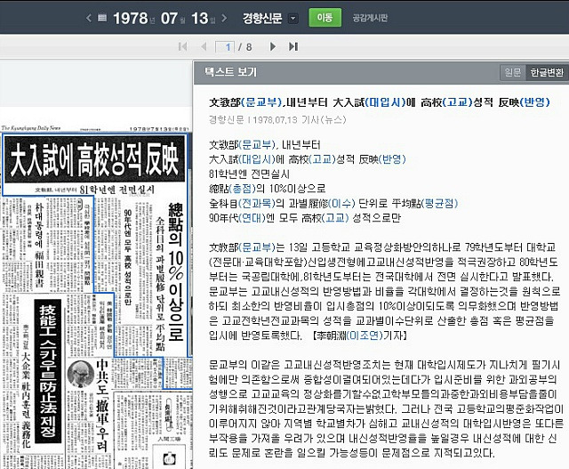Switch to the 한글변환 text tab

(x=547, y=72)
